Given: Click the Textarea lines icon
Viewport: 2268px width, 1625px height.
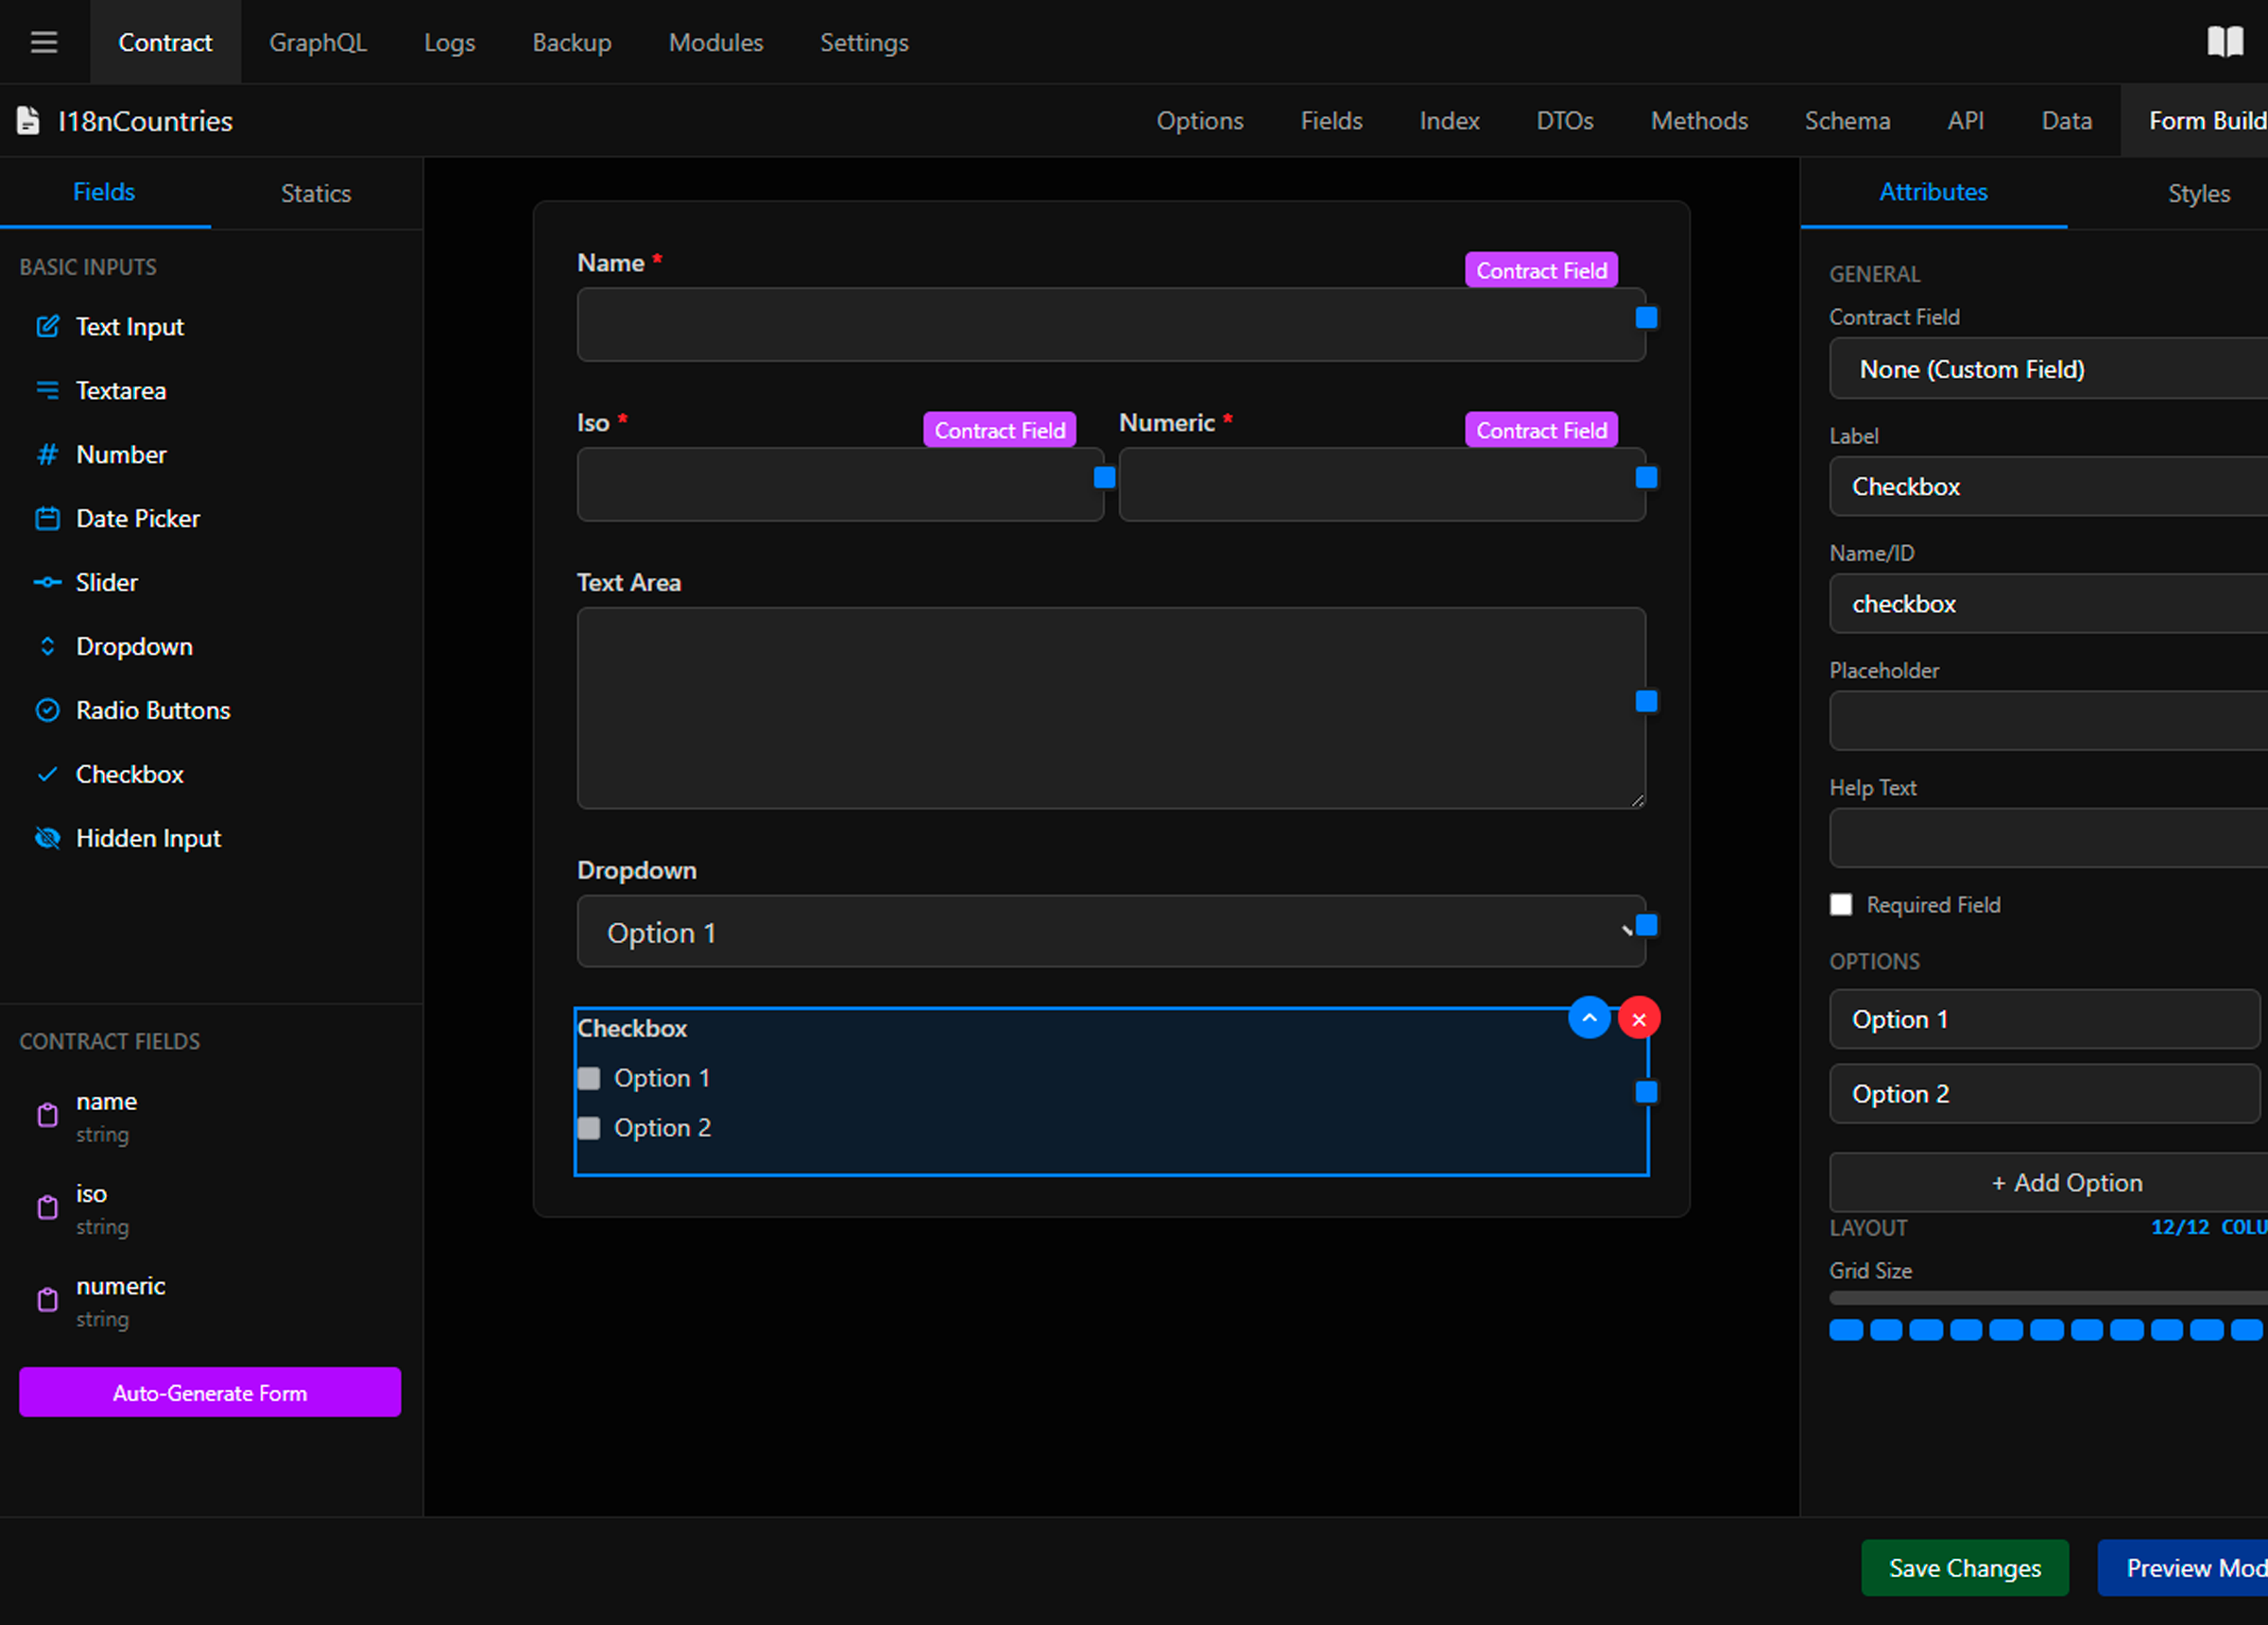Looking at the screenshot, I should pos(47,391).
